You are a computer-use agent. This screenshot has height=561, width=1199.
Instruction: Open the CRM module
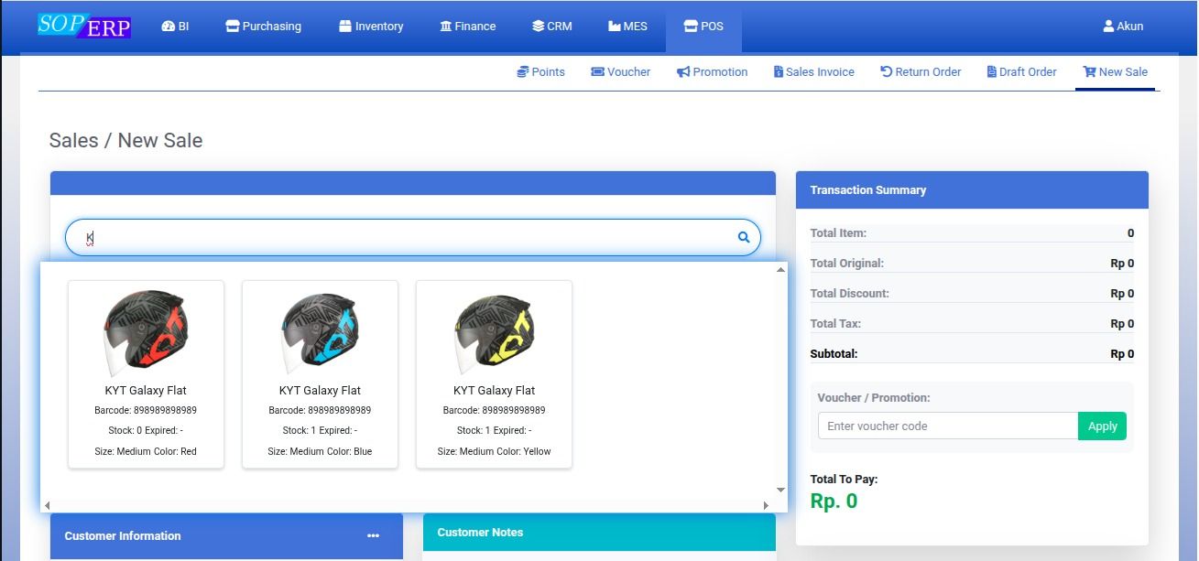(x=552, y=27)
